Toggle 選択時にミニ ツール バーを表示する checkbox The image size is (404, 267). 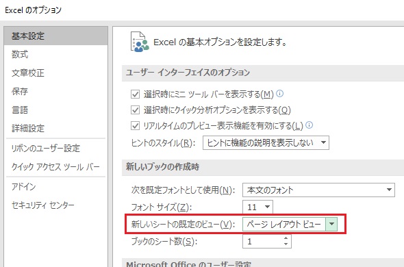coord(136,94)
